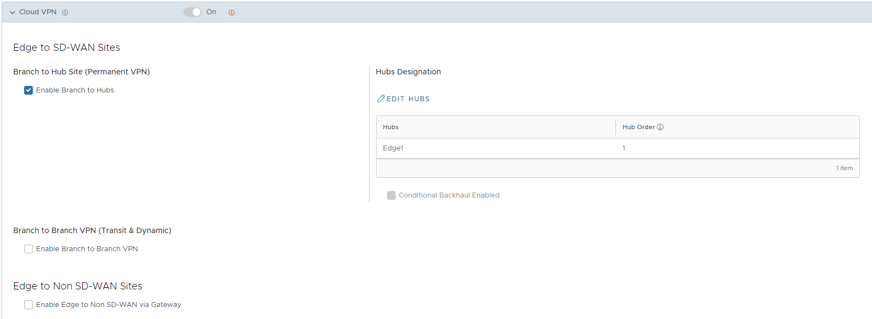This screenshot has height=319, width=872.
Task: Enable Branch to Branch VPN checkbox
Action: pyautogui.click(x=28, y=249)
